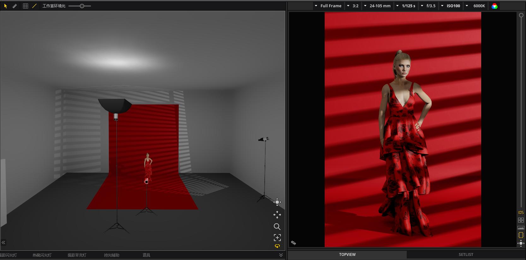Viewport: 526px width, 260px height.
Task: Click the yellow line tool icon
Action: pos(34,6)
